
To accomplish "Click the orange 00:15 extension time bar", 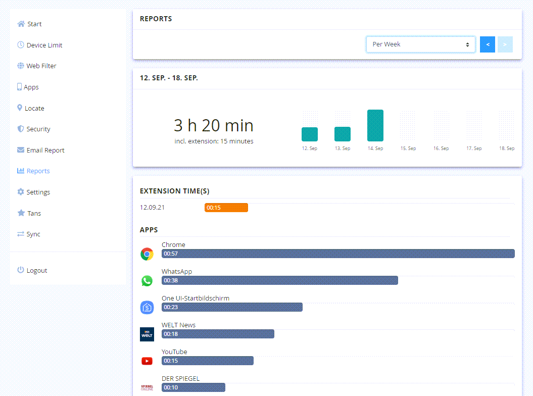I will (226, 208).
